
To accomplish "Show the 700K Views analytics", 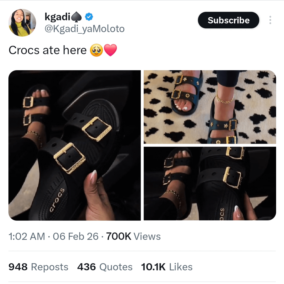I will coord(133,236).
